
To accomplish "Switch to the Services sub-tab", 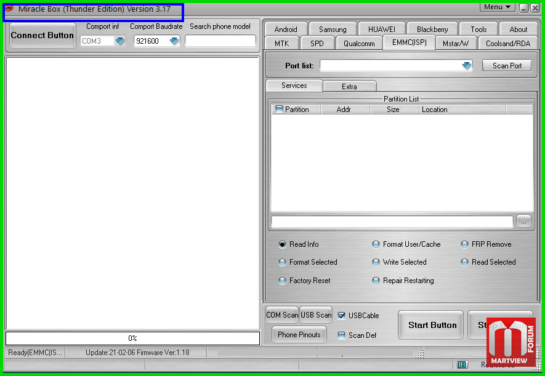I will tap(294, 86).
